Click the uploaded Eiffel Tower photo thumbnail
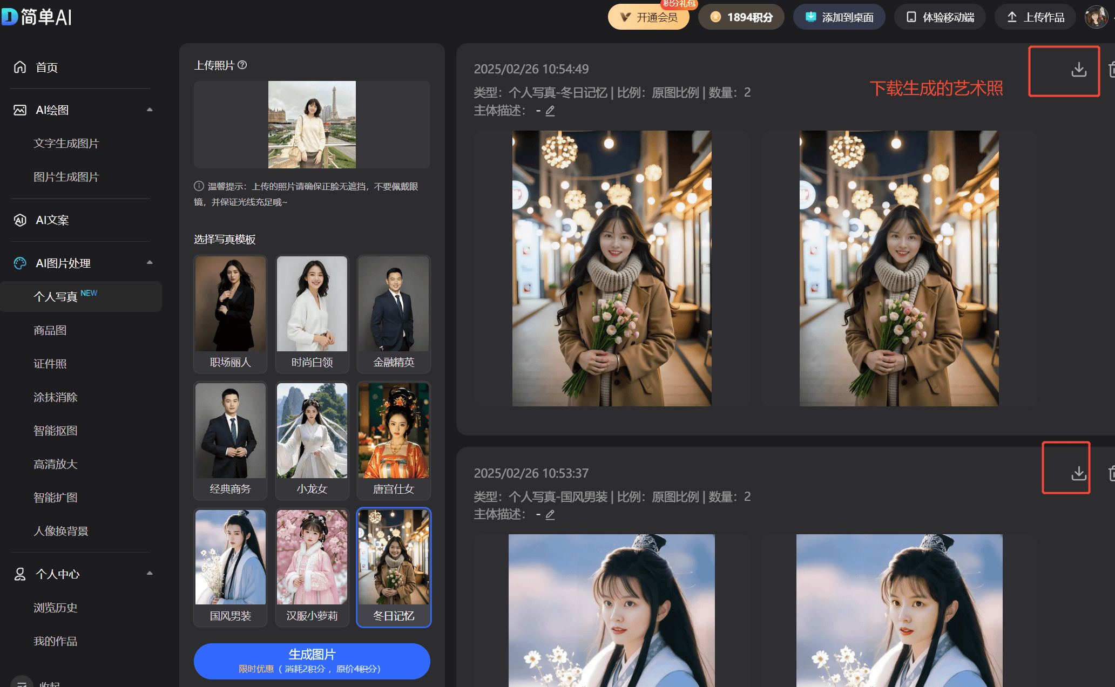 coord(312,125)
